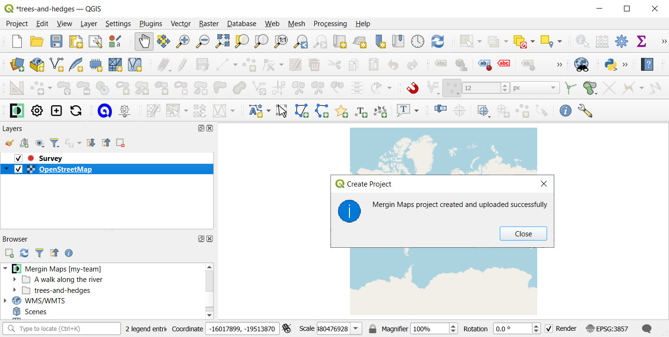Collapse the Mergin Maps [my-team] node

pyautogui.click(x=6, y=269)
